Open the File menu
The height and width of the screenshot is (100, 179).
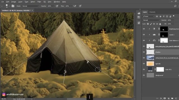3,2
